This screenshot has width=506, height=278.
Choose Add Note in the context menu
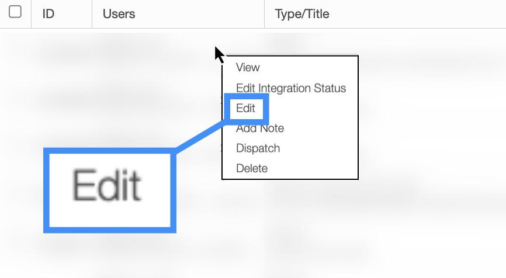(x=260, y=128)
